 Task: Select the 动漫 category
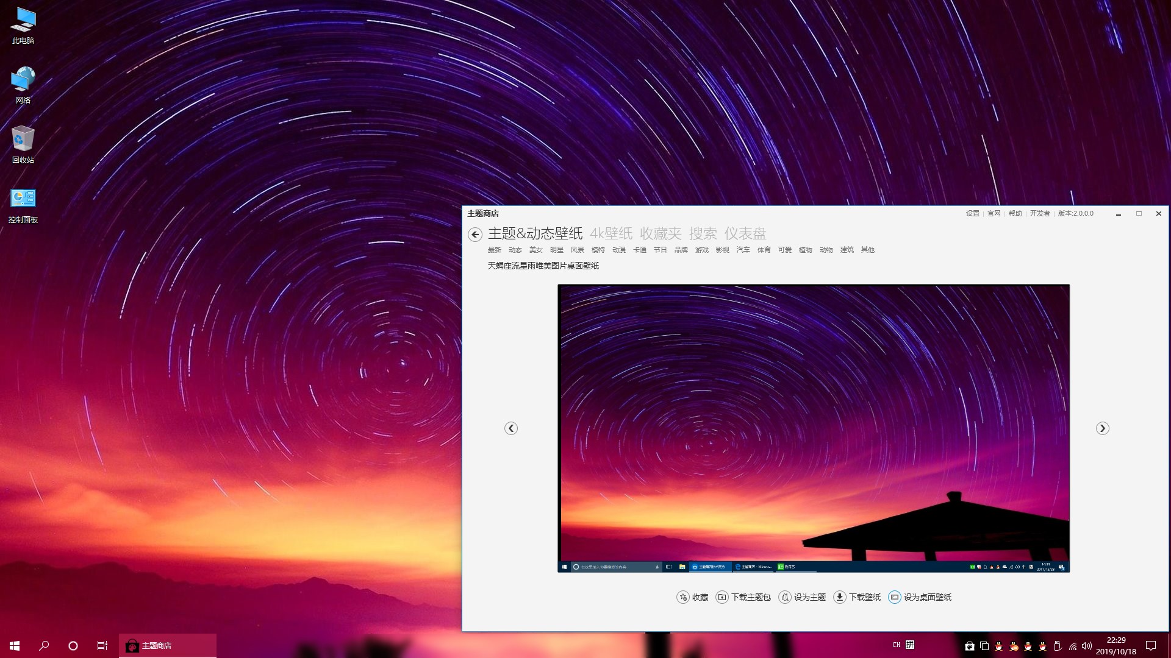(618, 250)
